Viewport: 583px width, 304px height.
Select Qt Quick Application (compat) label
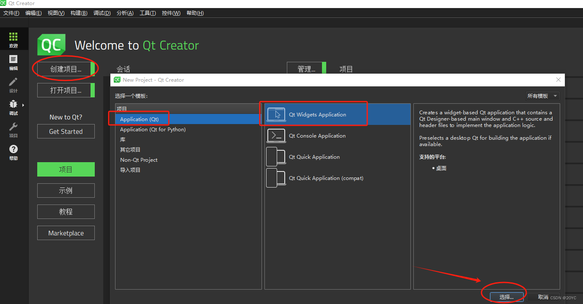pos(326,178)
